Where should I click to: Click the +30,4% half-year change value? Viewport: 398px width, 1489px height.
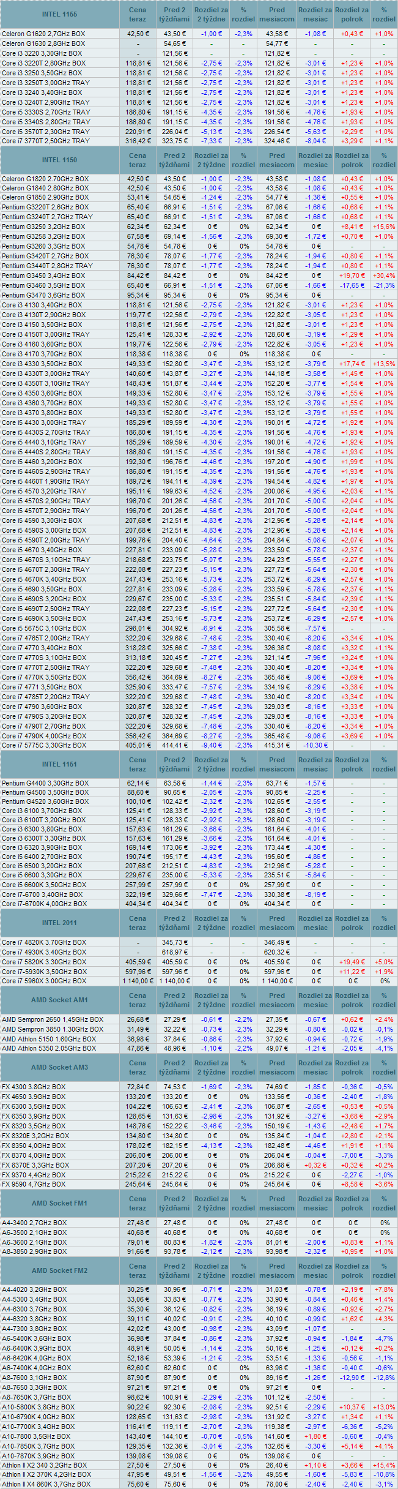click(x=384, y=276)
